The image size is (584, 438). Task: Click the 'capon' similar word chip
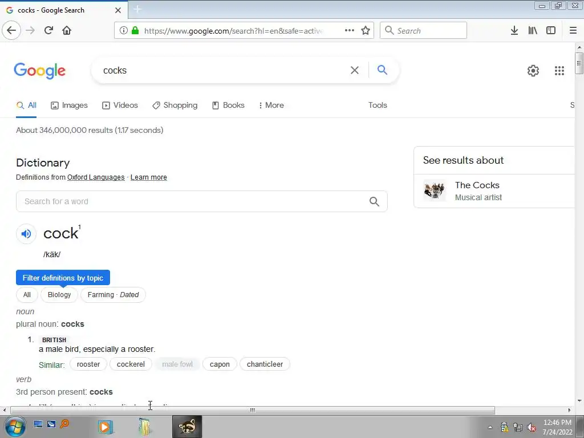pos(220,364)
